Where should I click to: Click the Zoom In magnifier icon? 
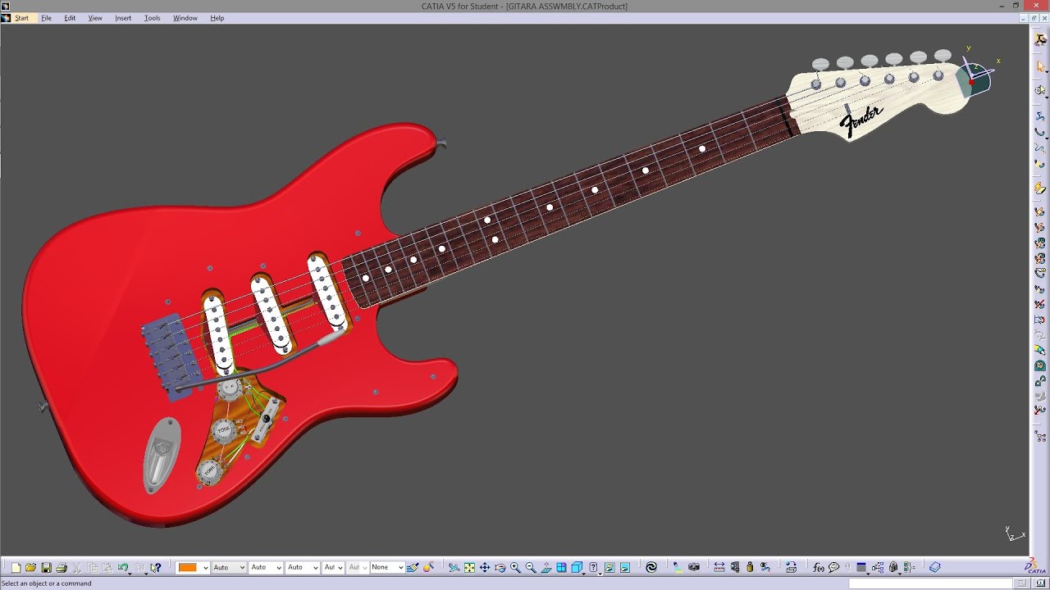(515, 567)
